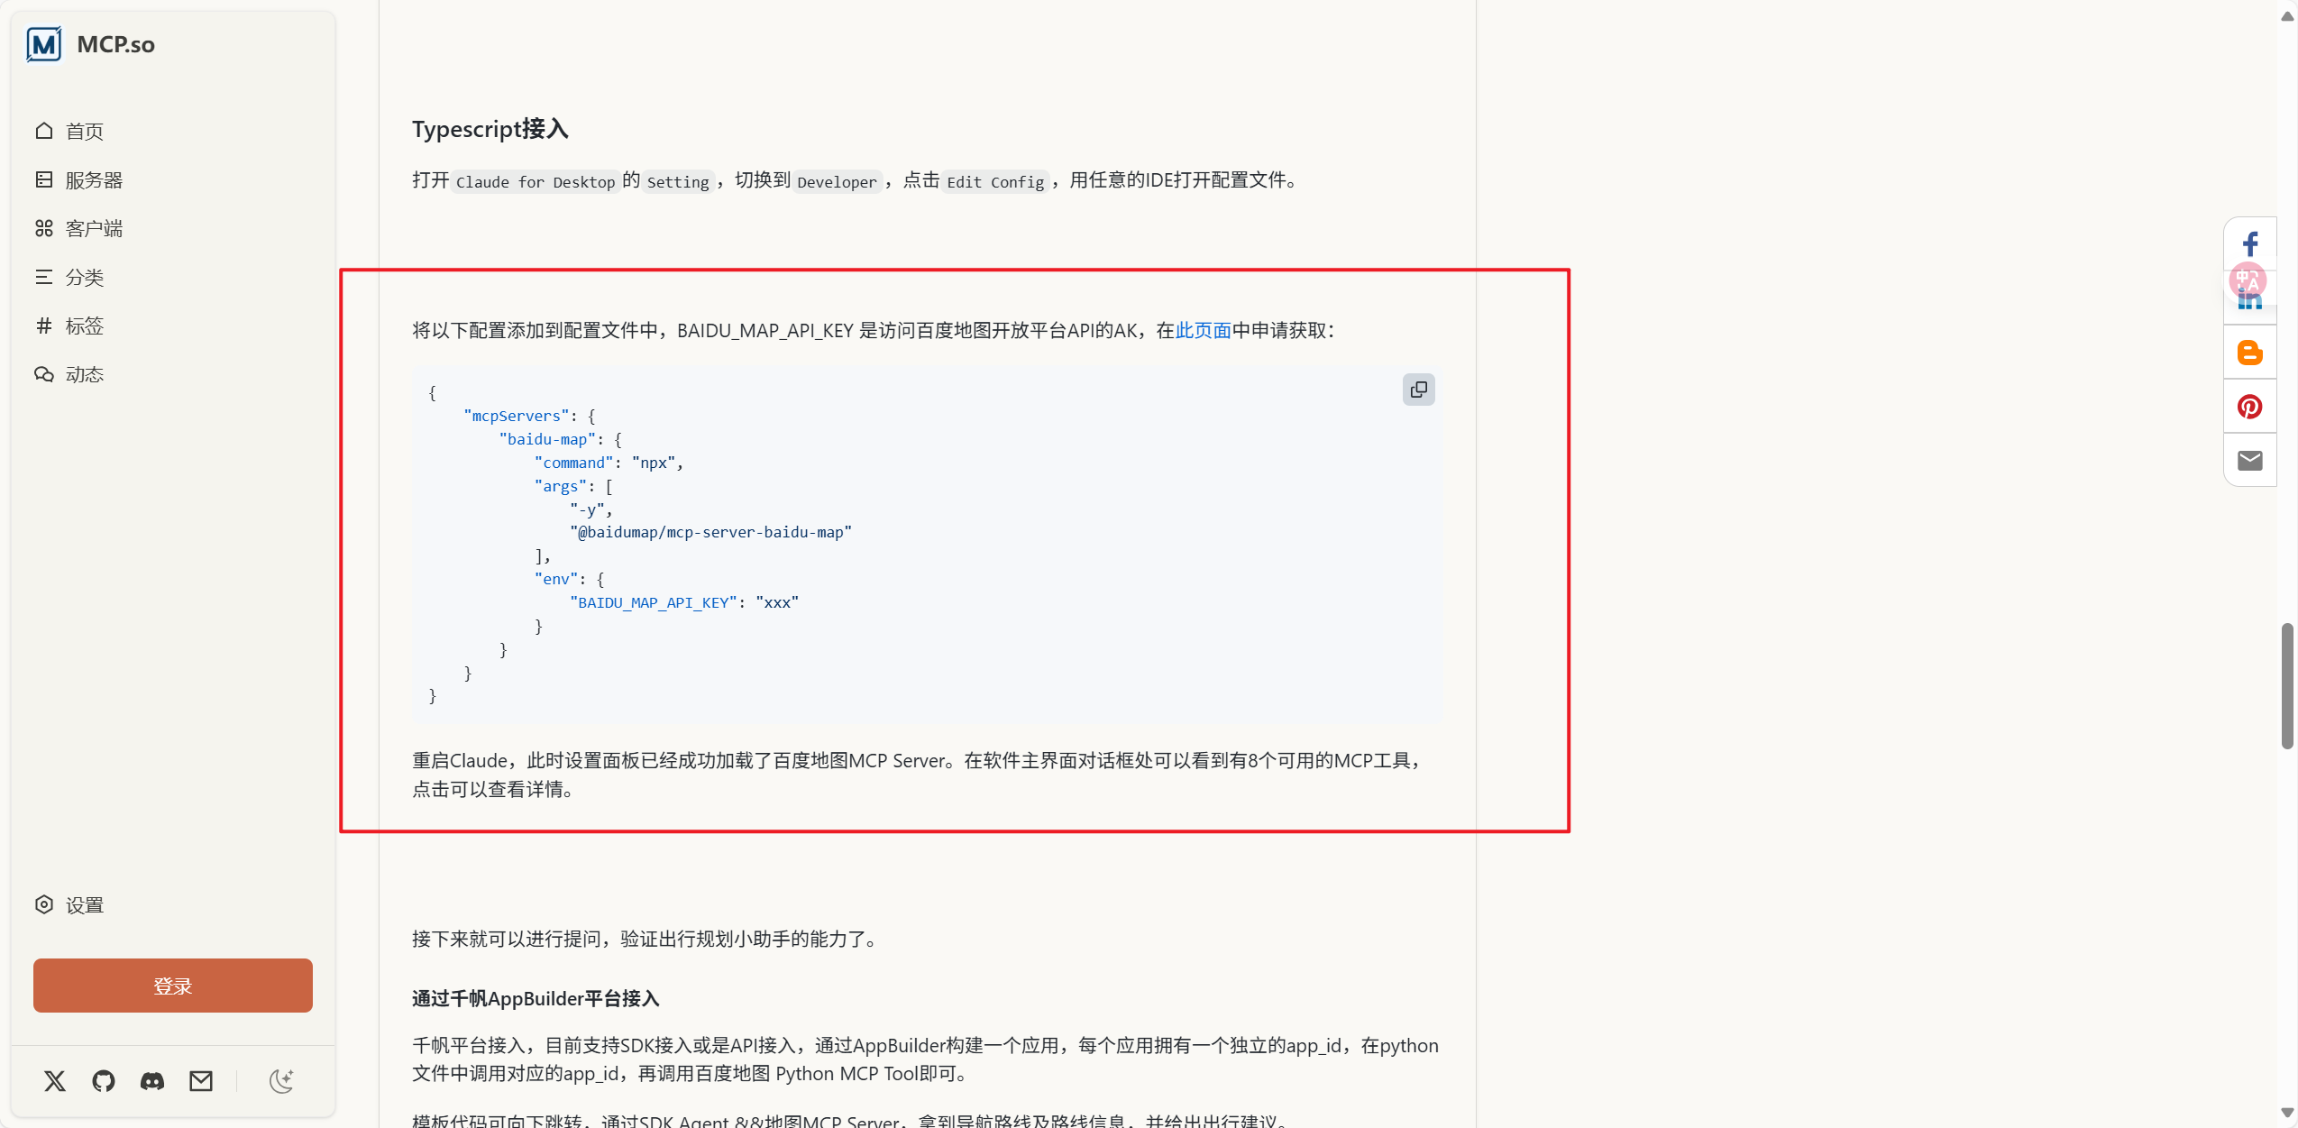Viewport: 2298px width, 1128px height.
Task: Open the GitHub link in sidebar footer
Action: [104, 1080]
